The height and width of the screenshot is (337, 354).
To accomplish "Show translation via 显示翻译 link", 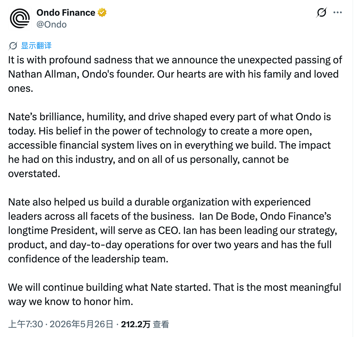I will (x=36, y=46).
